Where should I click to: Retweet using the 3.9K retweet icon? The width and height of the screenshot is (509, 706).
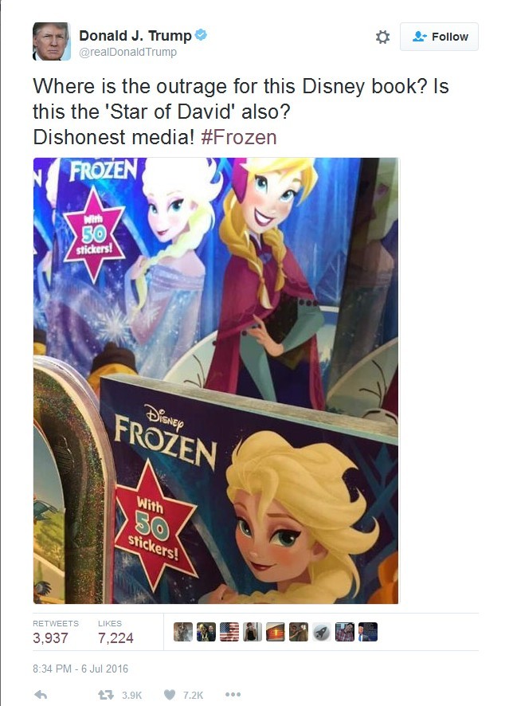(106, 695)
